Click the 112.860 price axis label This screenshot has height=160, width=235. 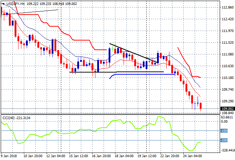tap(228, 7)
